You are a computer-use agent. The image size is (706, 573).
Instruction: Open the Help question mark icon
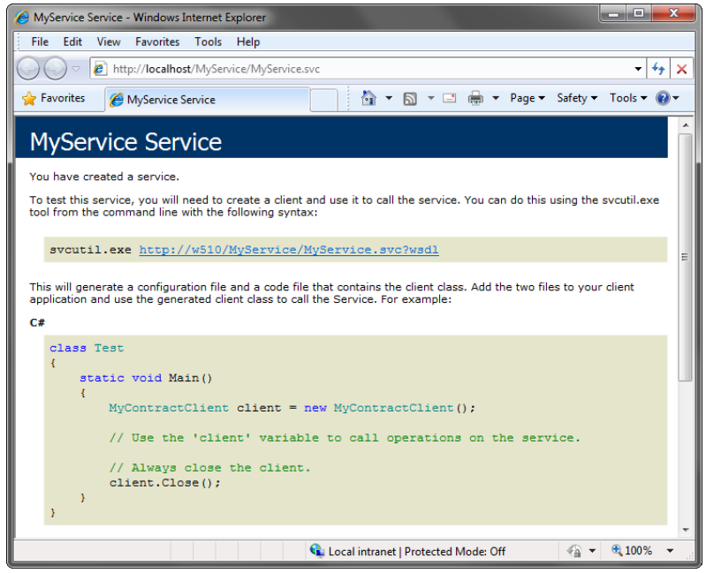point(663,98)
